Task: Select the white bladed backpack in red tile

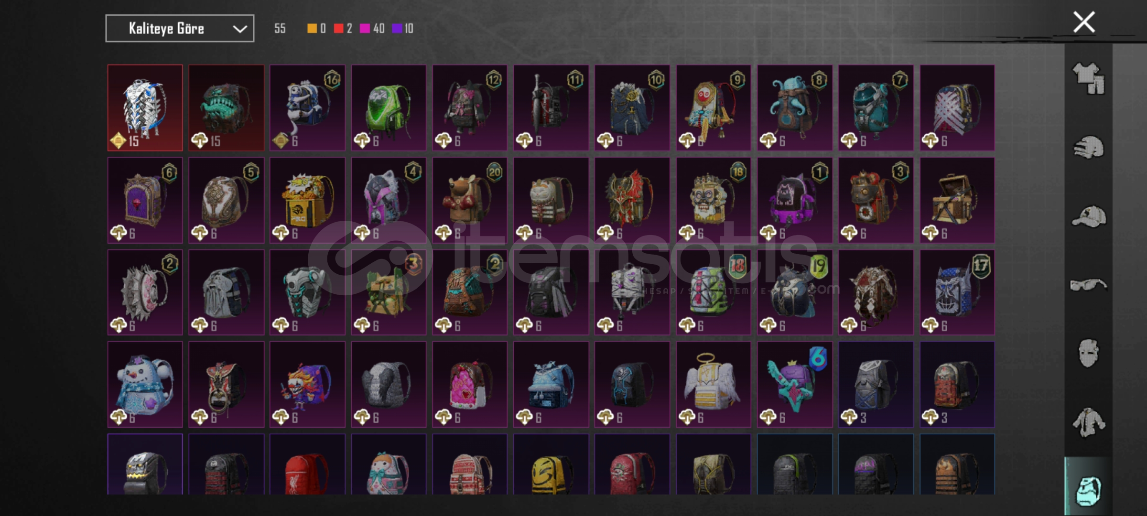Action: pos(145,108)
